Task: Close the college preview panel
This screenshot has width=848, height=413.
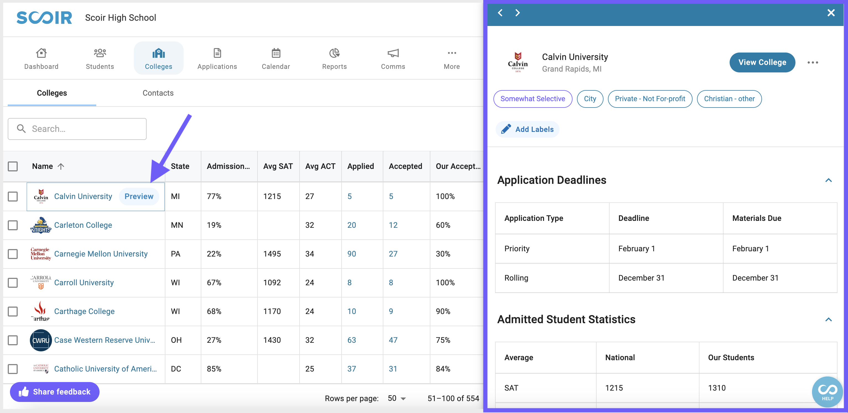Action: [x=831, y=13]
